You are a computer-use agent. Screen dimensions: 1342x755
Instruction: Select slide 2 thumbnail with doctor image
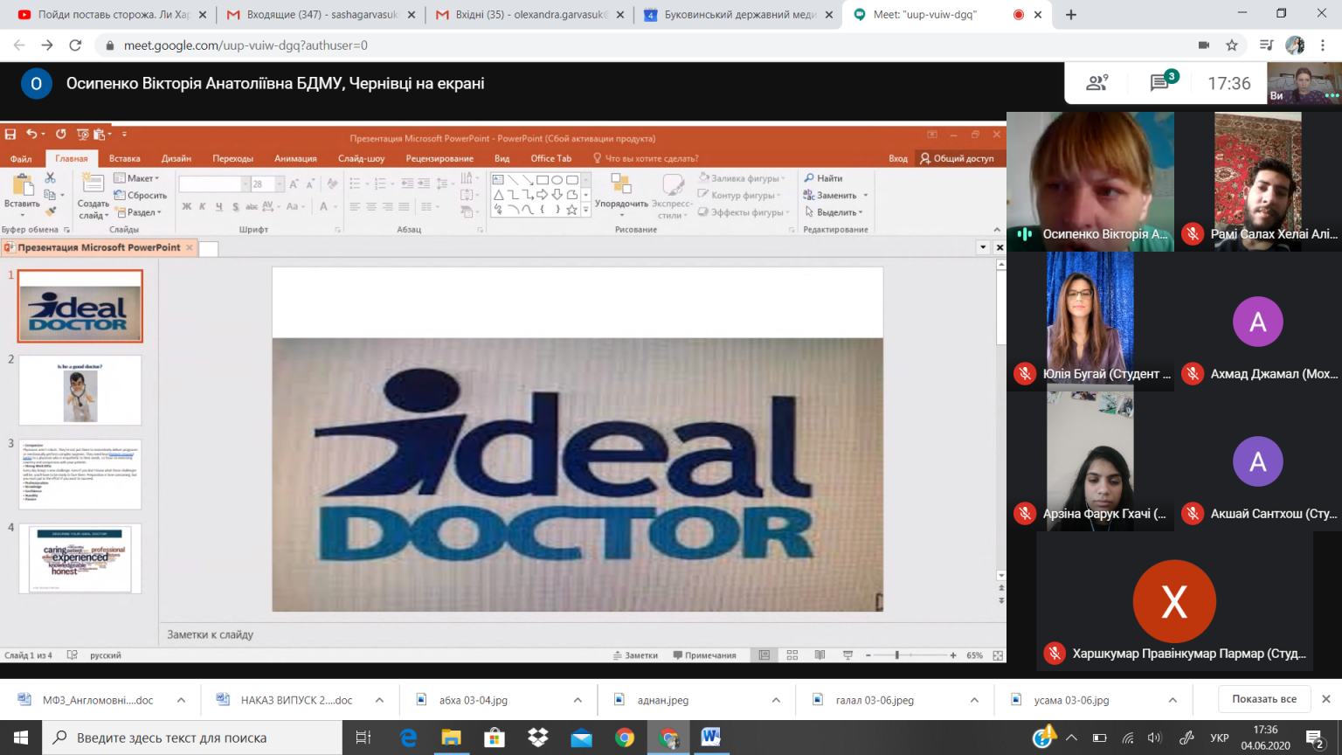coord(80,391)
